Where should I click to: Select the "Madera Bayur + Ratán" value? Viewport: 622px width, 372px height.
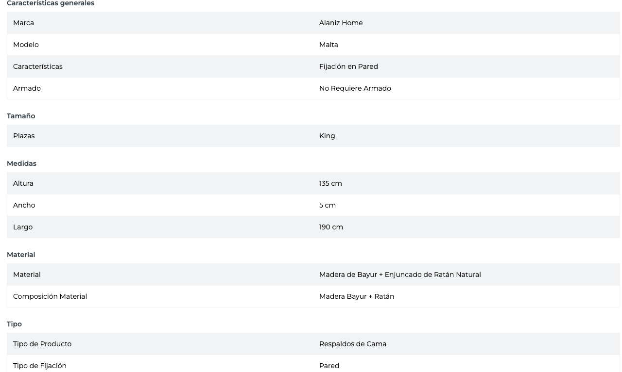tap(357, 296)
